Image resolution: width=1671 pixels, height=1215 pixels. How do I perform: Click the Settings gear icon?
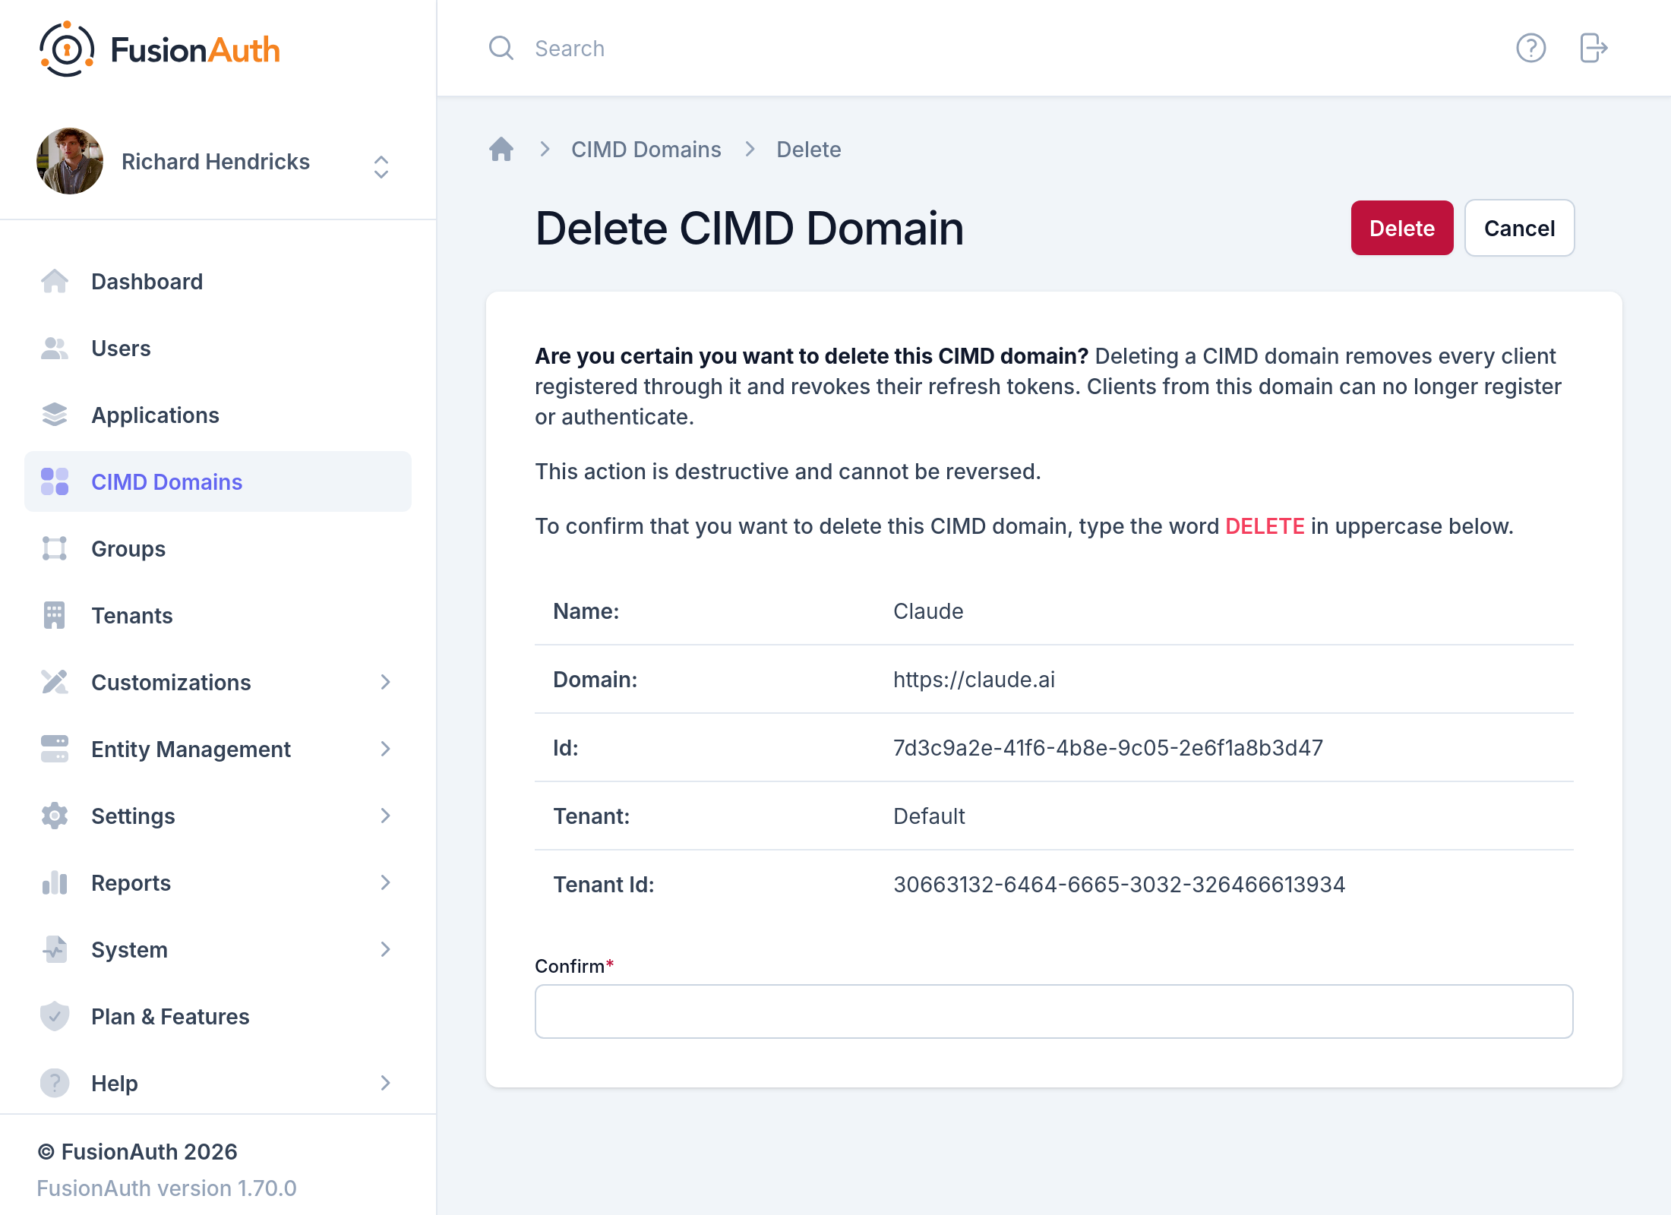[x=55, y=816]
